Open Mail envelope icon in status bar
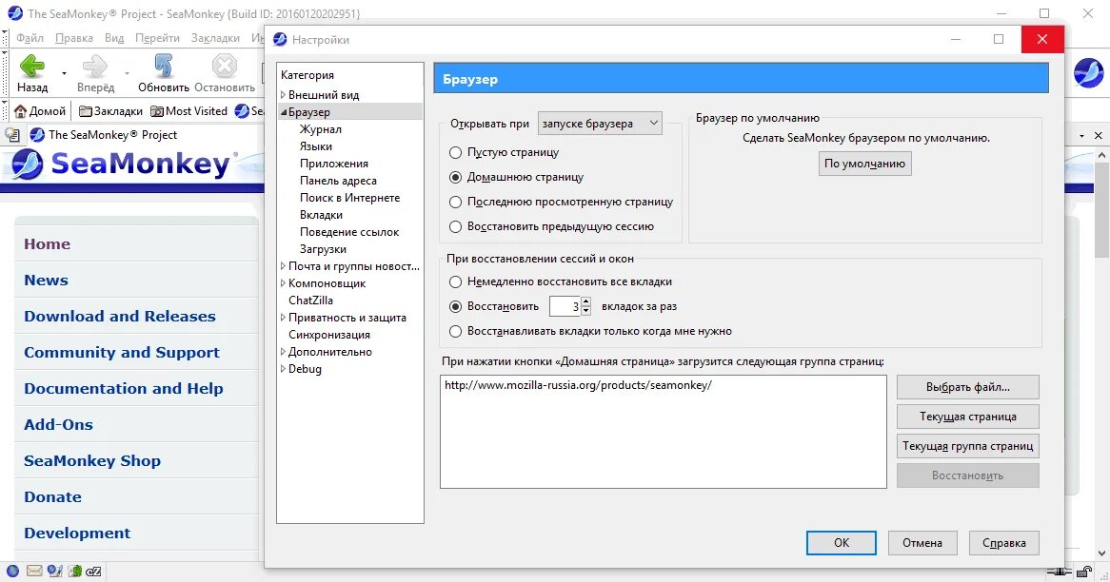 (x=34, y=571)
